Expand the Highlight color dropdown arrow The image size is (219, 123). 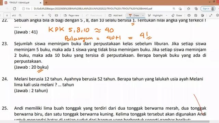coord(167,15)
